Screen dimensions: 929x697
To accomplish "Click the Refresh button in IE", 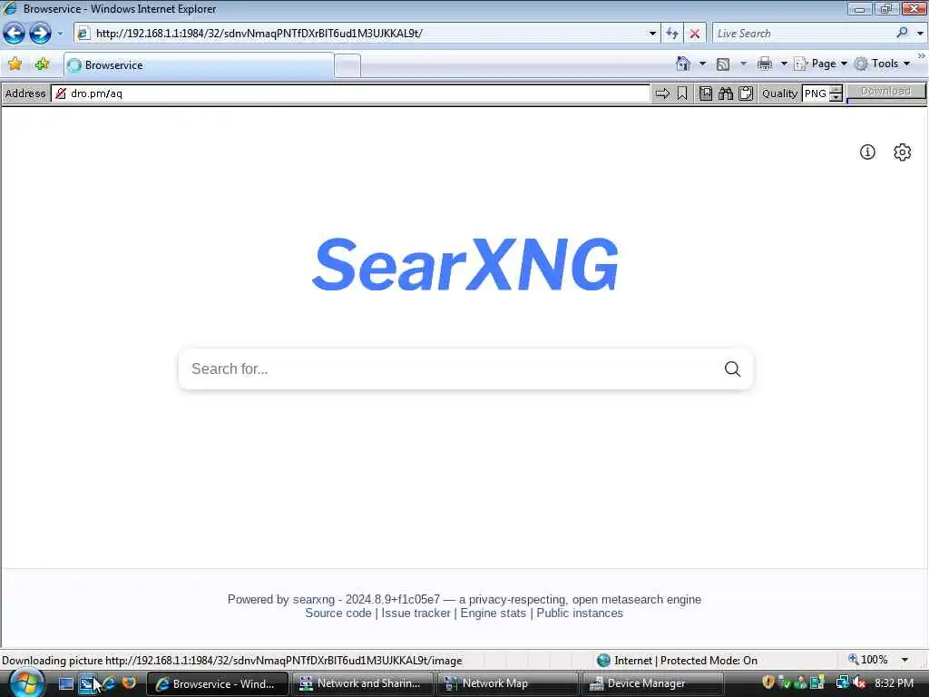I will click(672, 34).
